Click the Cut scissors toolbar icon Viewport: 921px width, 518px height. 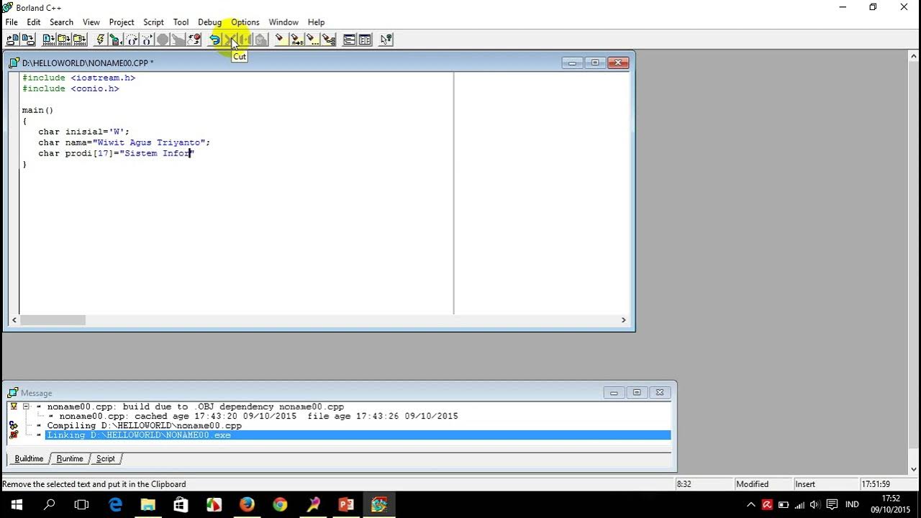(x=230, y=40)
